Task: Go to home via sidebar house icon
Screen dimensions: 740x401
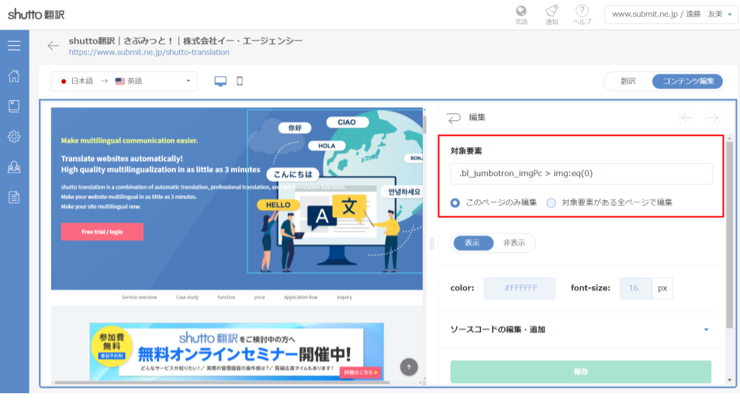Action: click(14, 75)
